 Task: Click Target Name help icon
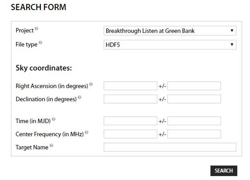click(51, 146)
